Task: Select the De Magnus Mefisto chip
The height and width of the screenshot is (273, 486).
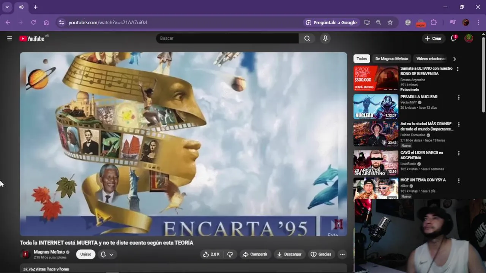Action: tap(391, 59)
